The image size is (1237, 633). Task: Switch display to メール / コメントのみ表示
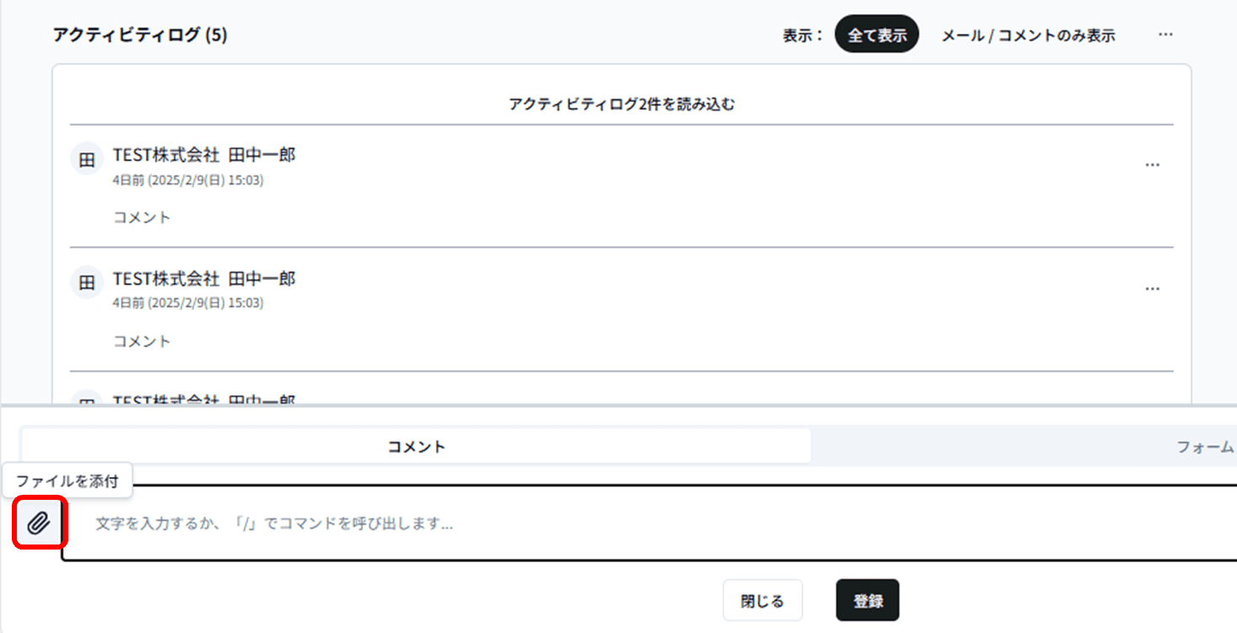click(x=1028, y=35)
